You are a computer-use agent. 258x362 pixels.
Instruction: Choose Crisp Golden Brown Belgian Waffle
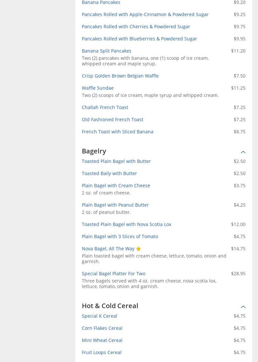pyautogui.click(x=120, y=76)
